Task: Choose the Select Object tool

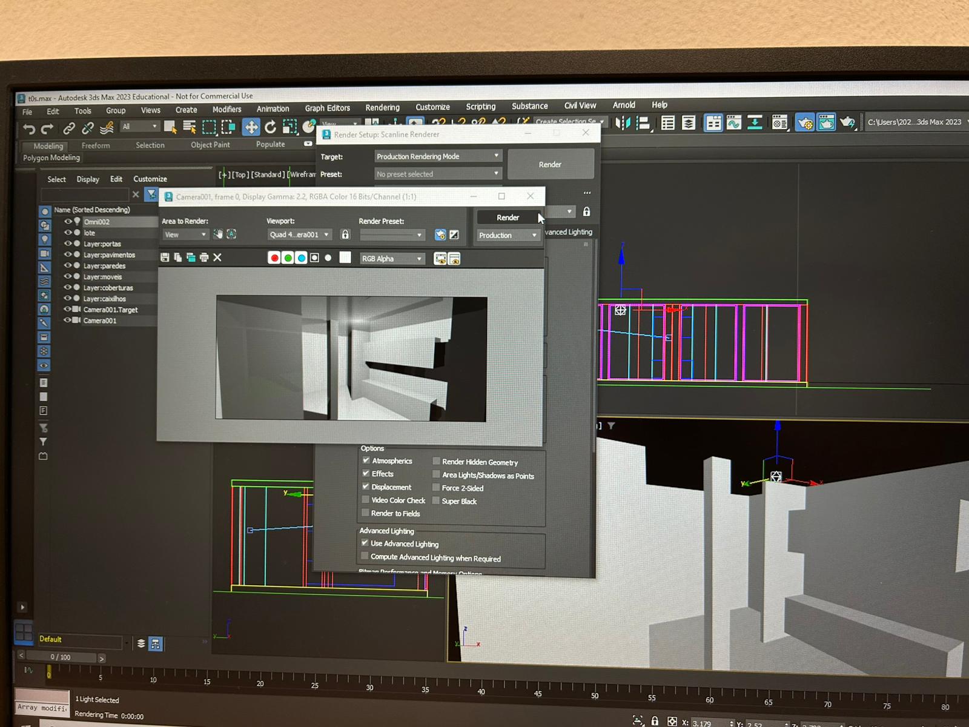Action: 170,127
